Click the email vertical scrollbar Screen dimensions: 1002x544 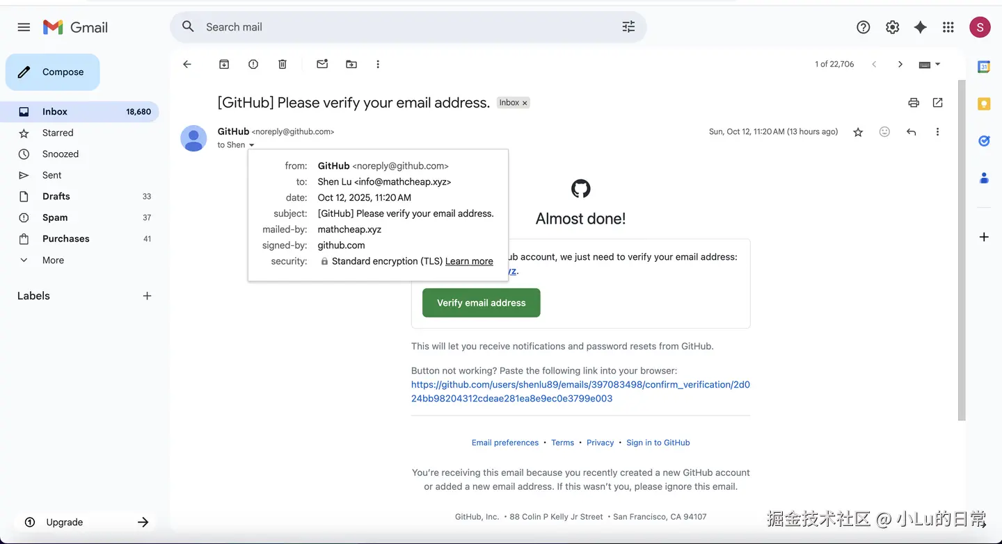[x=962, y=250]
